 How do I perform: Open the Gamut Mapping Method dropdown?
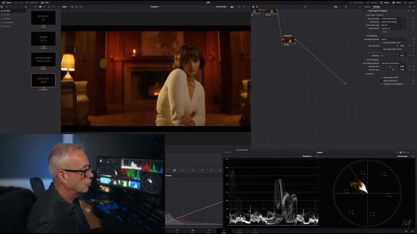tap(393, 63)
